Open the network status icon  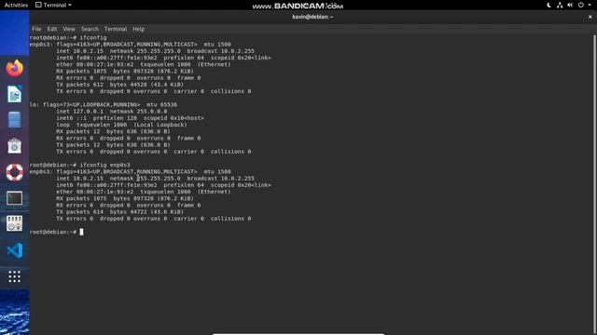[x=560, y=5]
